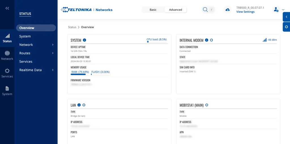Viewport: 290px width, 144px height.
Task: Click the Overview breadcrumb
Action: pos(88,27)
